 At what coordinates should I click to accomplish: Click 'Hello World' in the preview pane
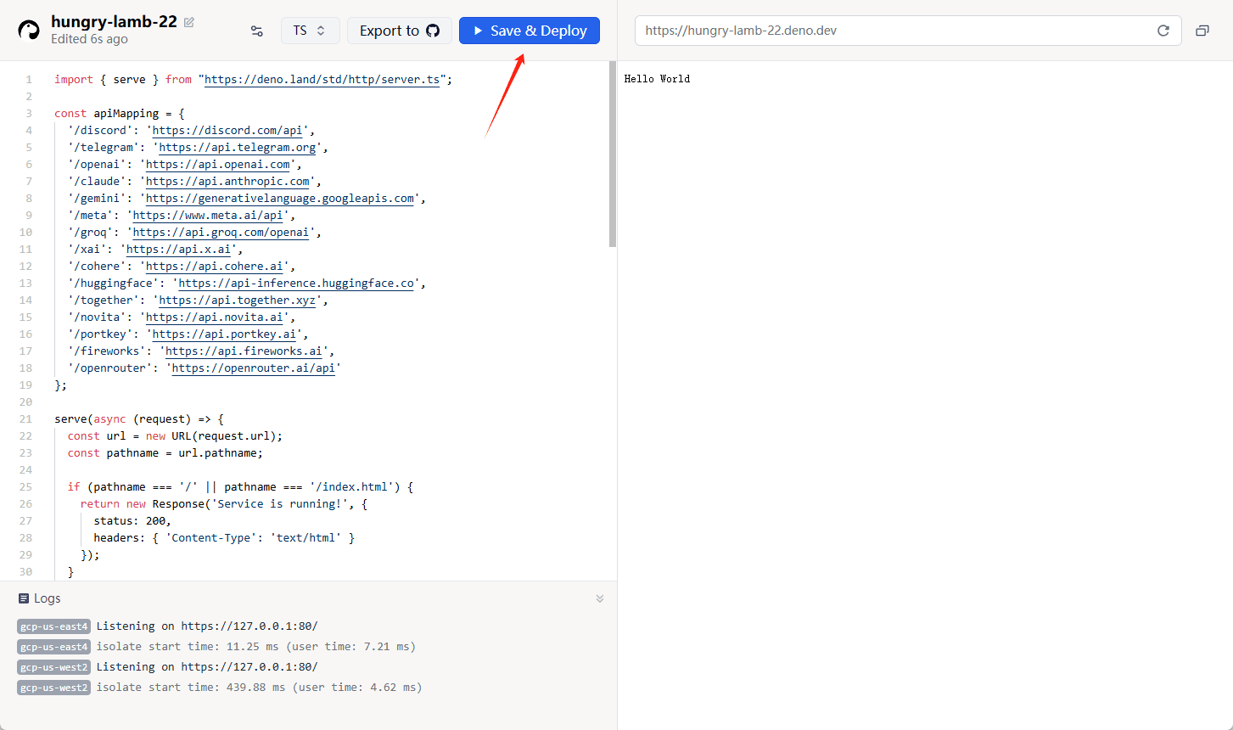[x=657, y=79]
